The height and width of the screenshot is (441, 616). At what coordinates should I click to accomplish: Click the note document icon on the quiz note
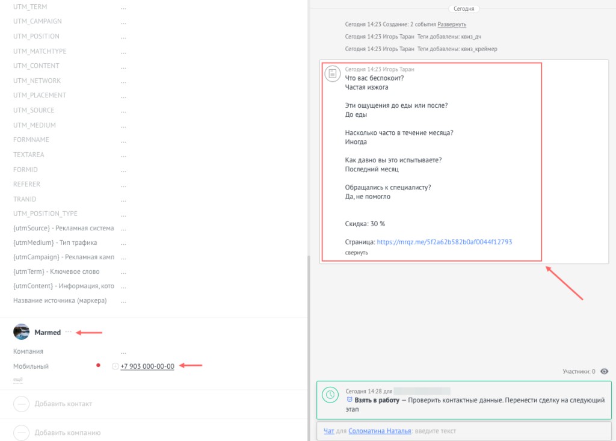pos(333,73)
